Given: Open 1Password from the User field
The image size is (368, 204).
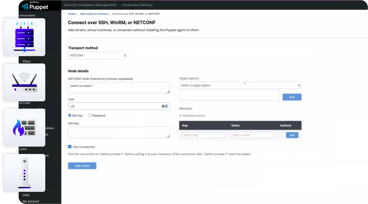Looking at the screenshot, I should (166, 106).
